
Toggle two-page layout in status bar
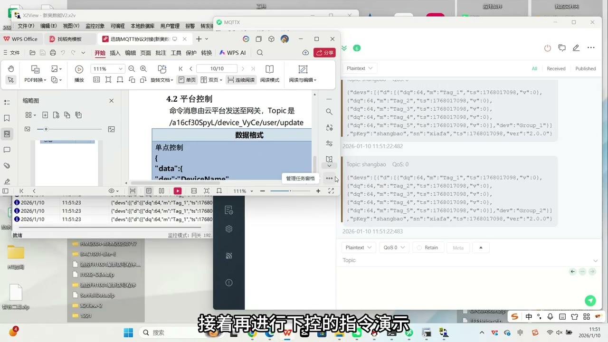(161, 191)
